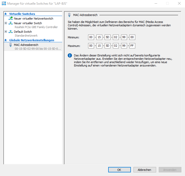Click the last Minimum octet field after 99
This screenshot has width=185, height=176.
[132, 37]
